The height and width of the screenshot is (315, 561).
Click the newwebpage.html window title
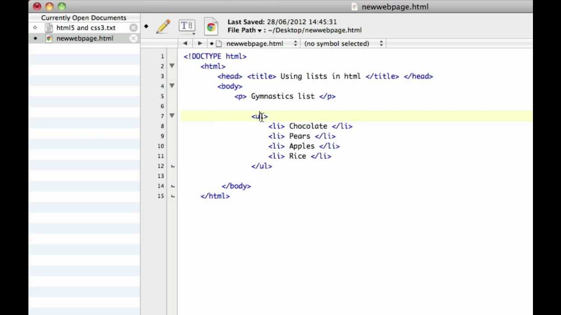coord(395,7)
